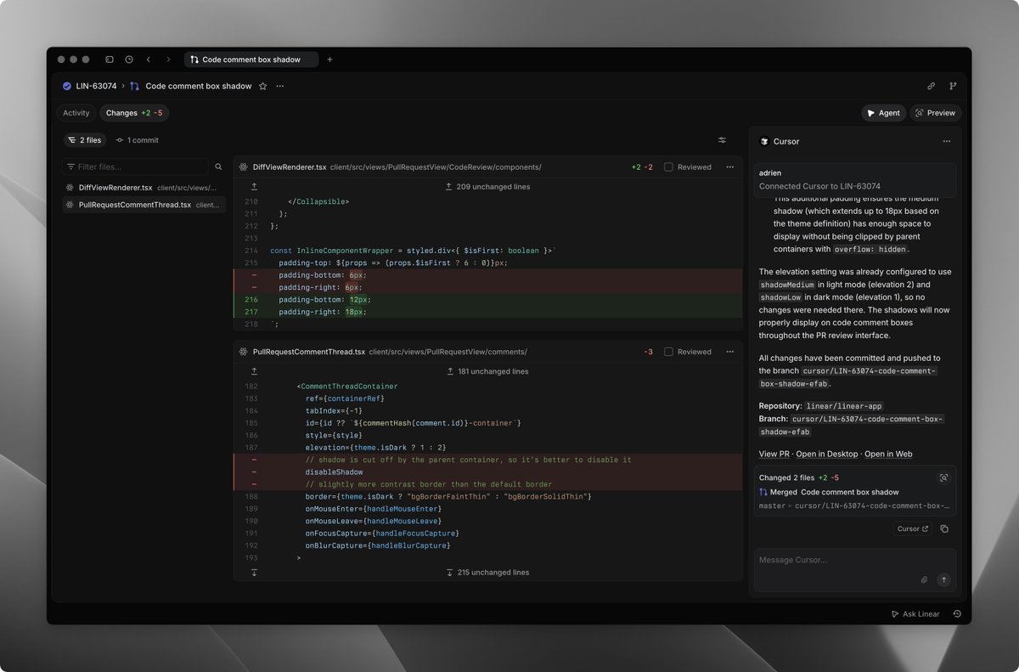Viewport: 1019px width, 672px height.
Task: Click the expand-down arrow below line 193
Action: [254, 573]
